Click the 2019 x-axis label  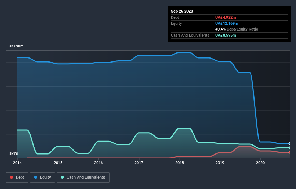click(x=220, y=163)
